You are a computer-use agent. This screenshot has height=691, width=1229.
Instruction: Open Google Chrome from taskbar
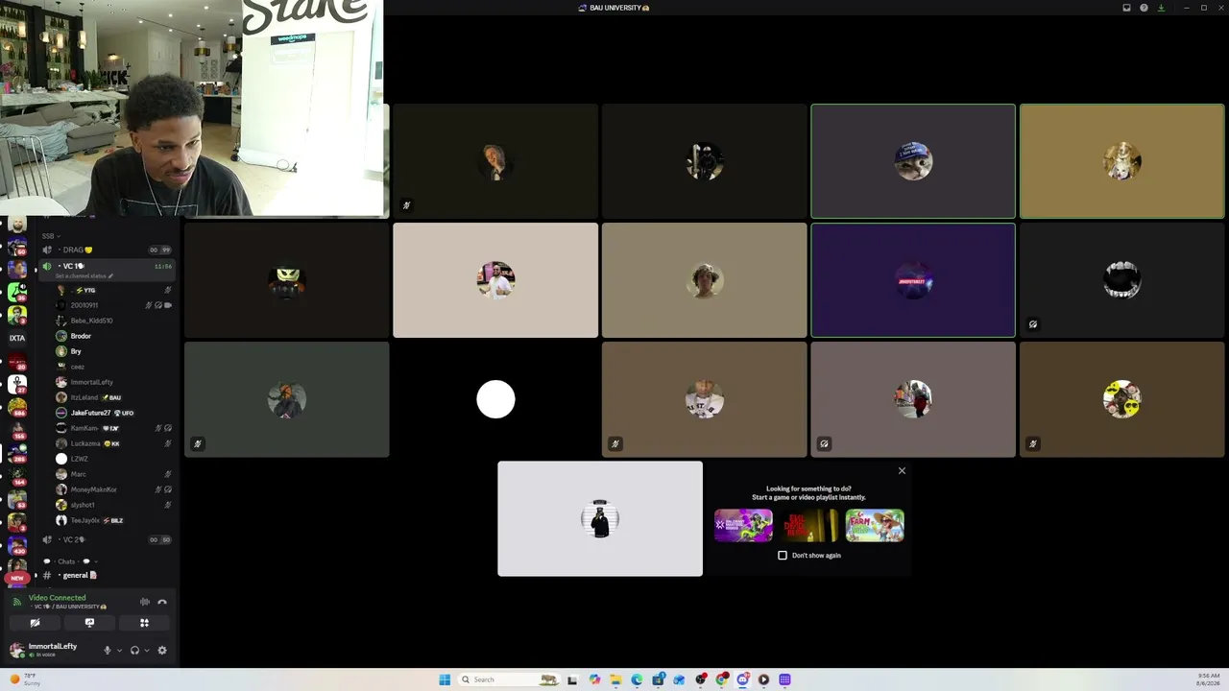tap(721, 679)
